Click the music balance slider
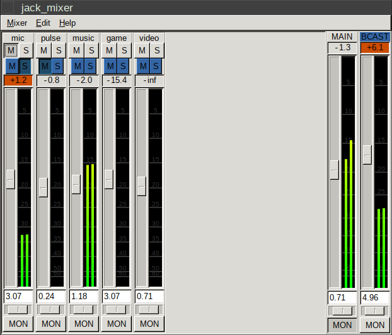Image resolution: width=392 pixels, height=335 pixels. click(83, 310)
